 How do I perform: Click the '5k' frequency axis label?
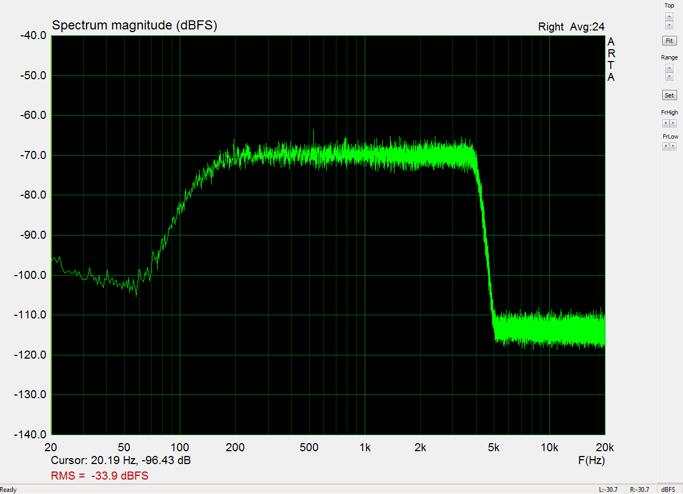tap(494, 447)
